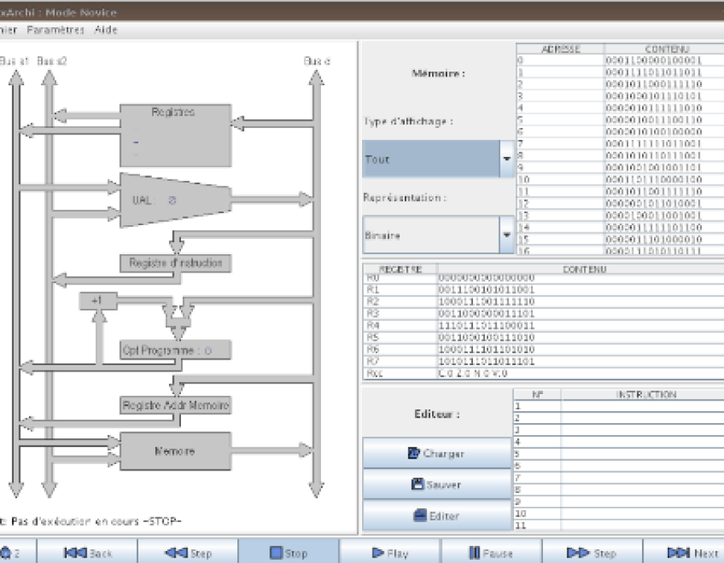This screenshot has width=724, height=563.
Task: Click the ADRESSE column header
Action: click(560, 48)
